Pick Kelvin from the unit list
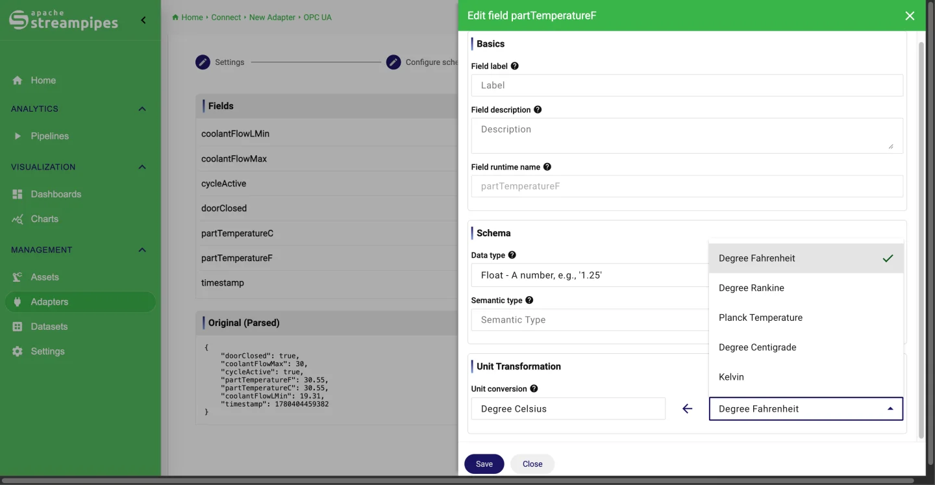Screen dimensions: 935x485 (806, 377)
